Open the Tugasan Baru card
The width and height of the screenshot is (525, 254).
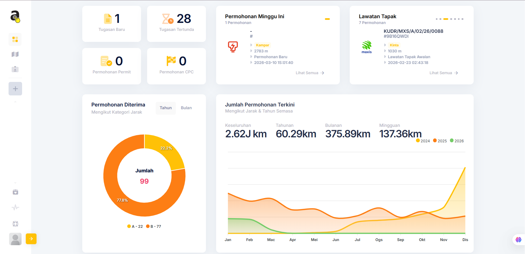pos(112,24)
